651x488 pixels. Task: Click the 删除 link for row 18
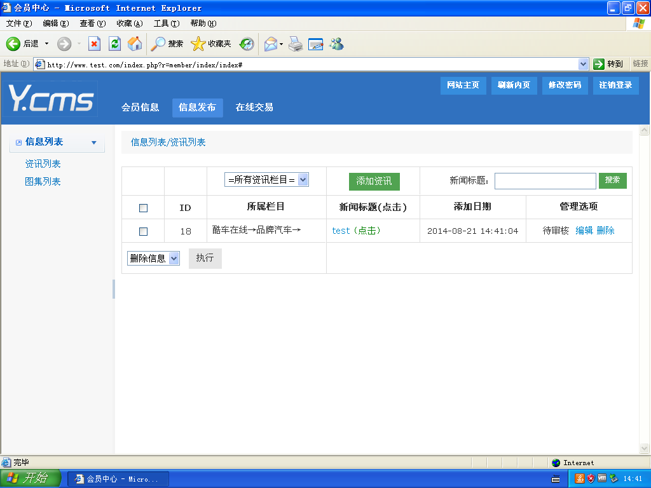click(605, 231)
